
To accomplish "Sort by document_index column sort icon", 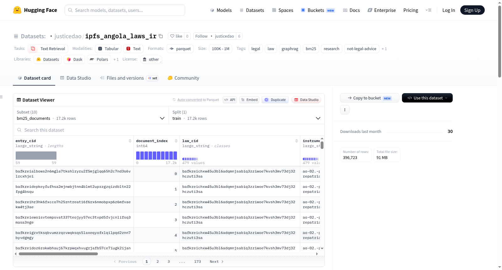I will coord(176,141).
